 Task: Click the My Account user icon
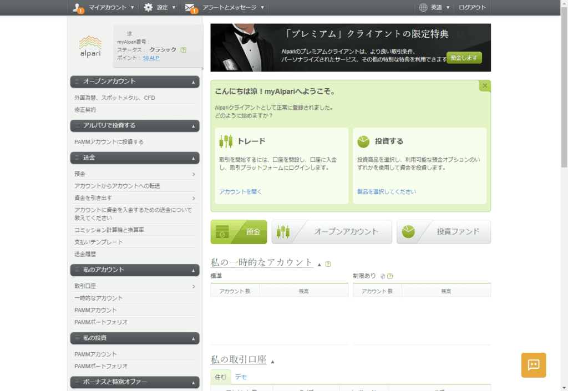[78, 8]
